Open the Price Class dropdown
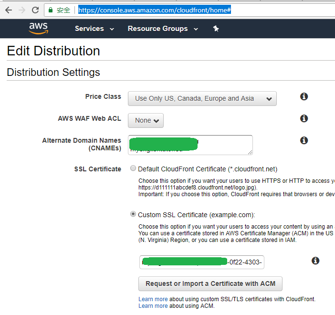 (202, 99)
